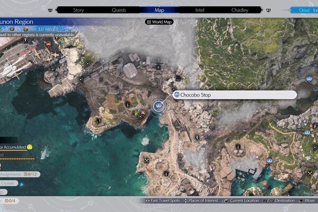Screen dimensions: 318x212
Task: Select white circle marker beneath the icon cluster
Action: point(140,117)
